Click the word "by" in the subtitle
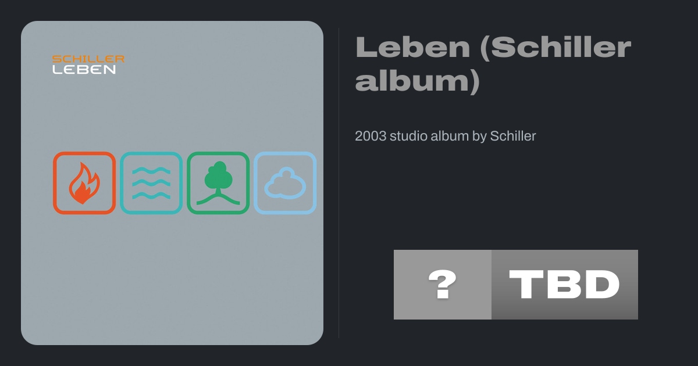 pos(480,137)
